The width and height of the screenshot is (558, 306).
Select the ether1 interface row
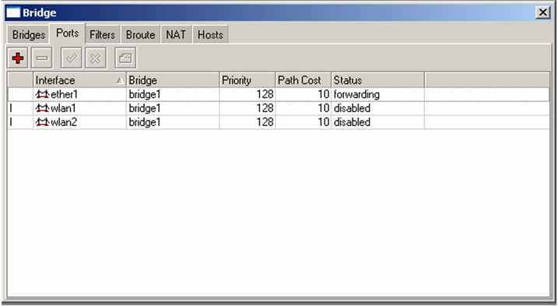(279, 95)
